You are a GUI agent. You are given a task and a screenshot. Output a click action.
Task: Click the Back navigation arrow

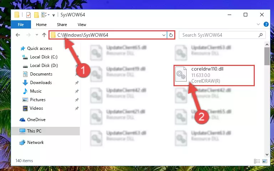point(18,35)
